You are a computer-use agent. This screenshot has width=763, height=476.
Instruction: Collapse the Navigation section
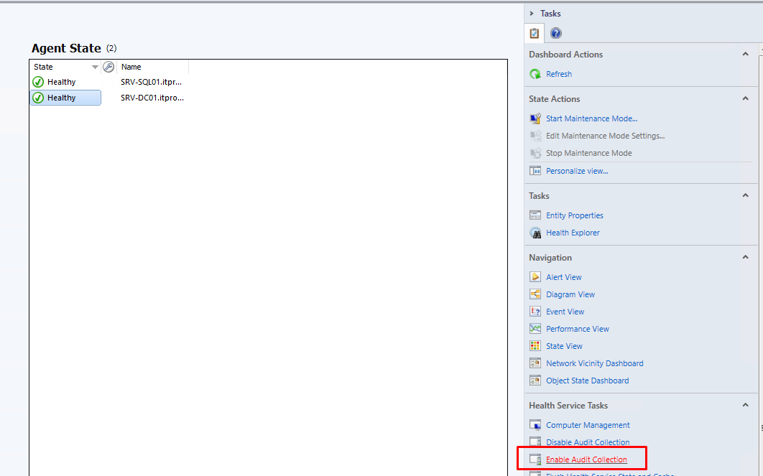(745, 257)
